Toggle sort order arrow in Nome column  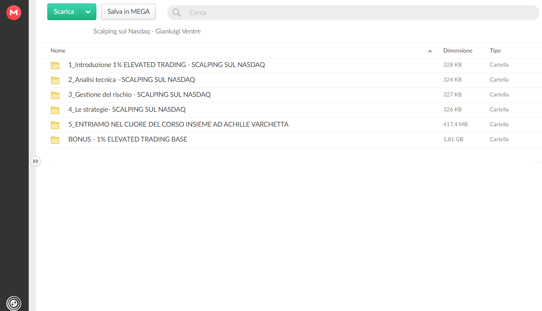pos(430,51)
